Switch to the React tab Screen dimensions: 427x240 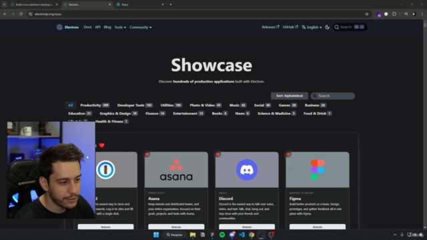coord(139,5)
